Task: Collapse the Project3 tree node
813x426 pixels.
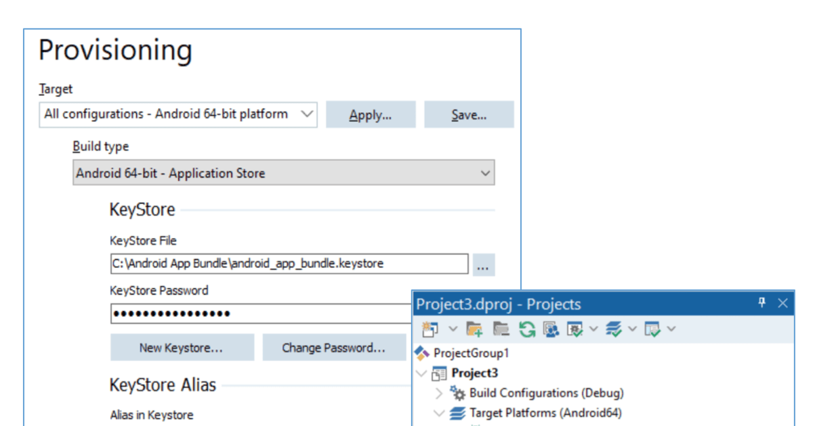Action: [421, 374]
